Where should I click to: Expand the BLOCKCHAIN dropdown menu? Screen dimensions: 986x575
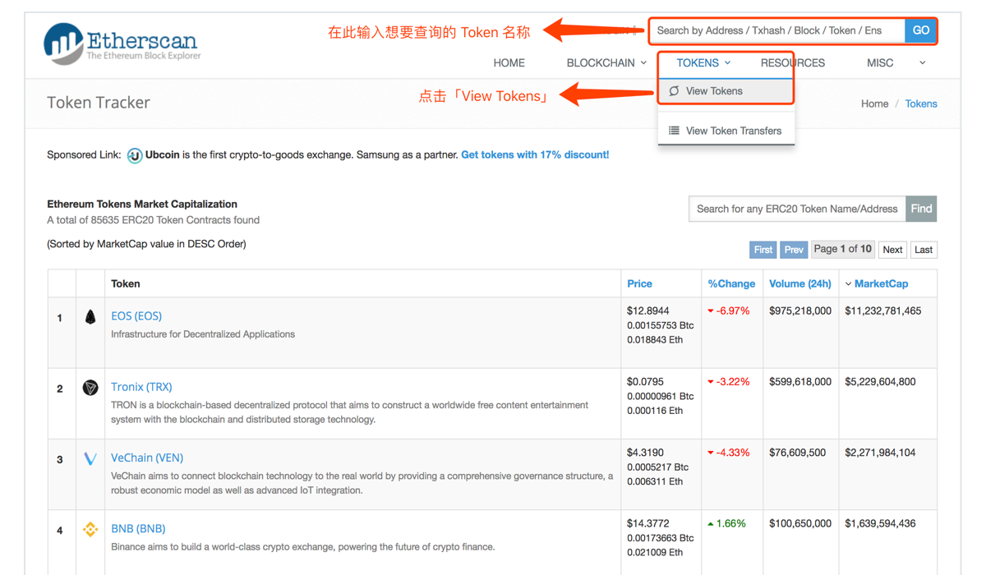606,63
